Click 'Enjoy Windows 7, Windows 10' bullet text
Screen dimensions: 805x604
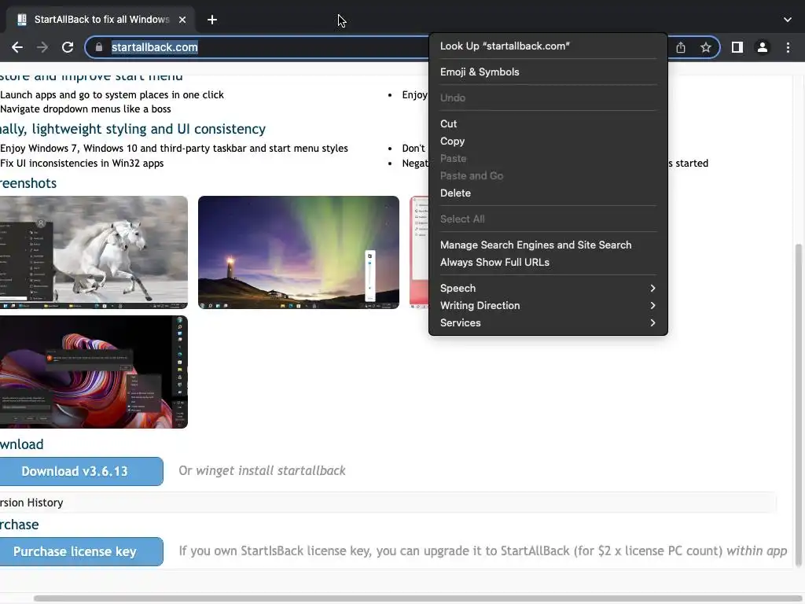click(174, 149)
